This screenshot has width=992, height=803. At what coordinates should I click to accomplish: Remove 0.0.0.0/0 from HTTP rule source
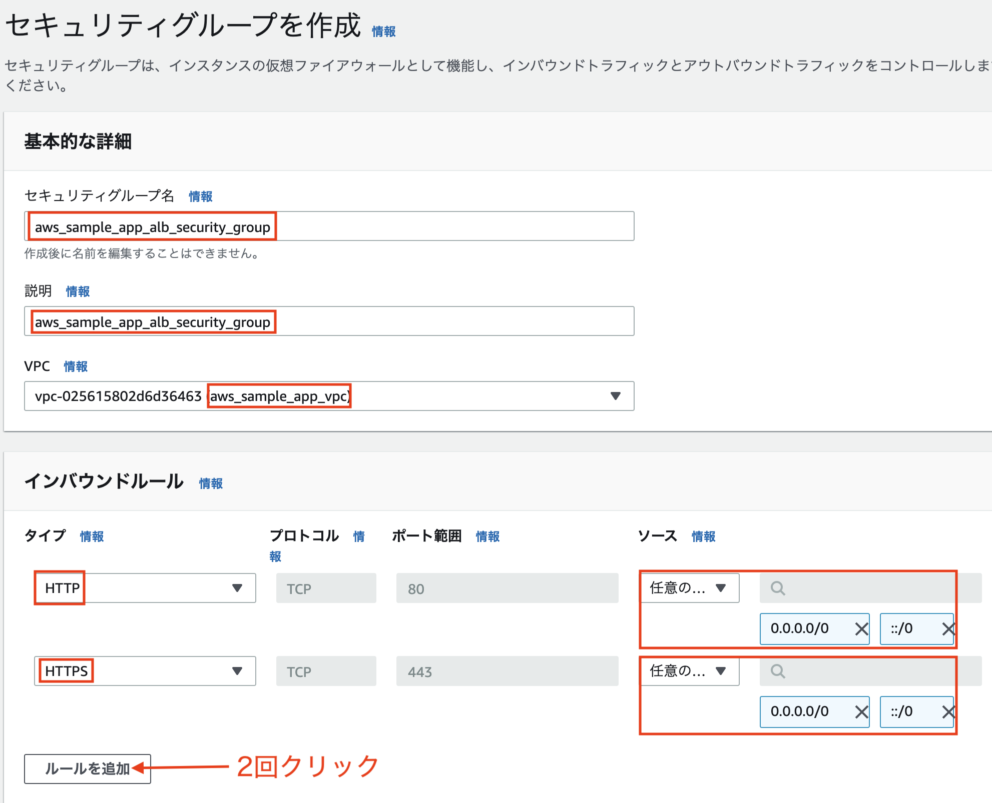(x=861, y=629)
